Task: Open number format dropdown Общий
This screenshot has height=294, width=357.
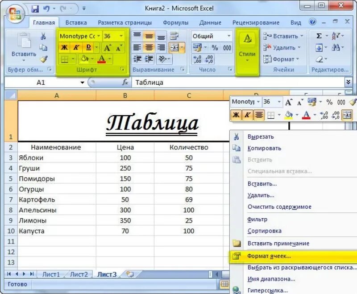Action: tap(229, 36)
